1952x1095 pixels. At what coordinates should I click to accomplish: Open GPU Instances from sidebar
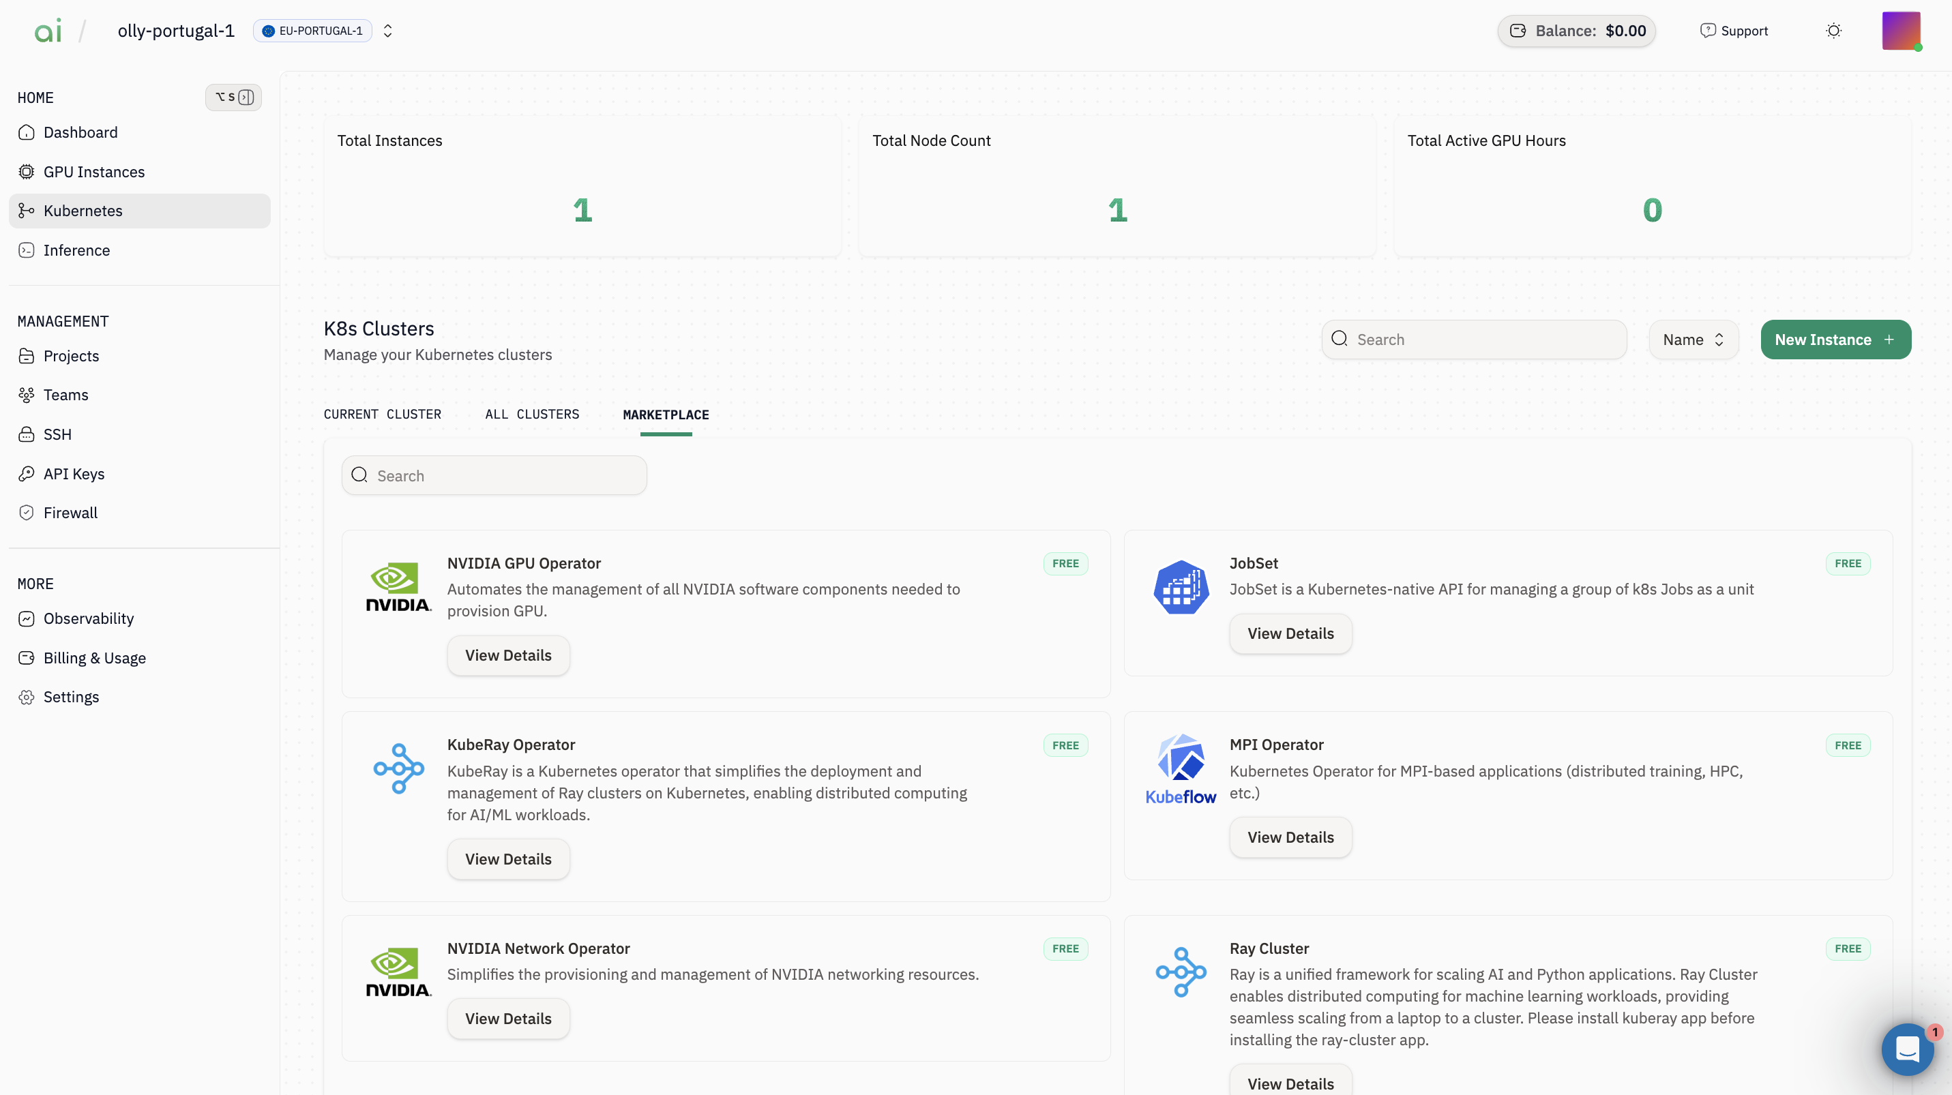[93, 172]
